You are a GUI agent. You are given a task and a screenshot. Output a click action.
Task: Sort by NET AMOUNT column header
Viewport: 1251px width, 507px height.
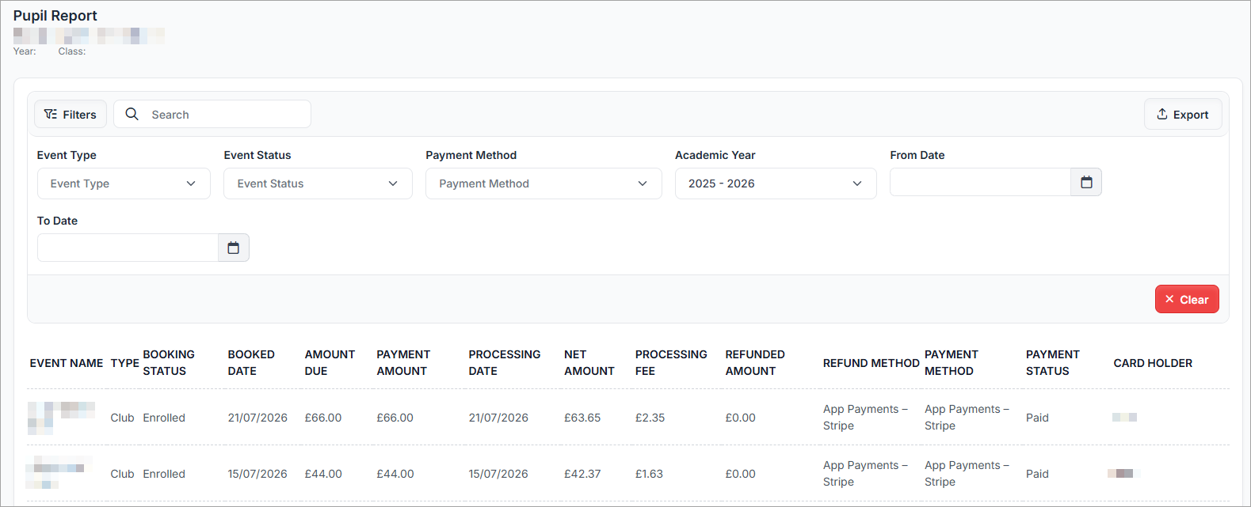click(x=589, y=362)
